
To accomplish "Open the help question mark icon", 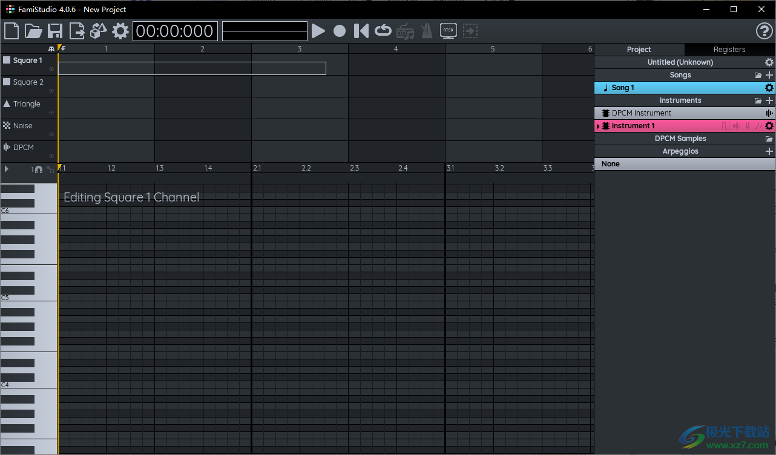I will tap(764, 31).
